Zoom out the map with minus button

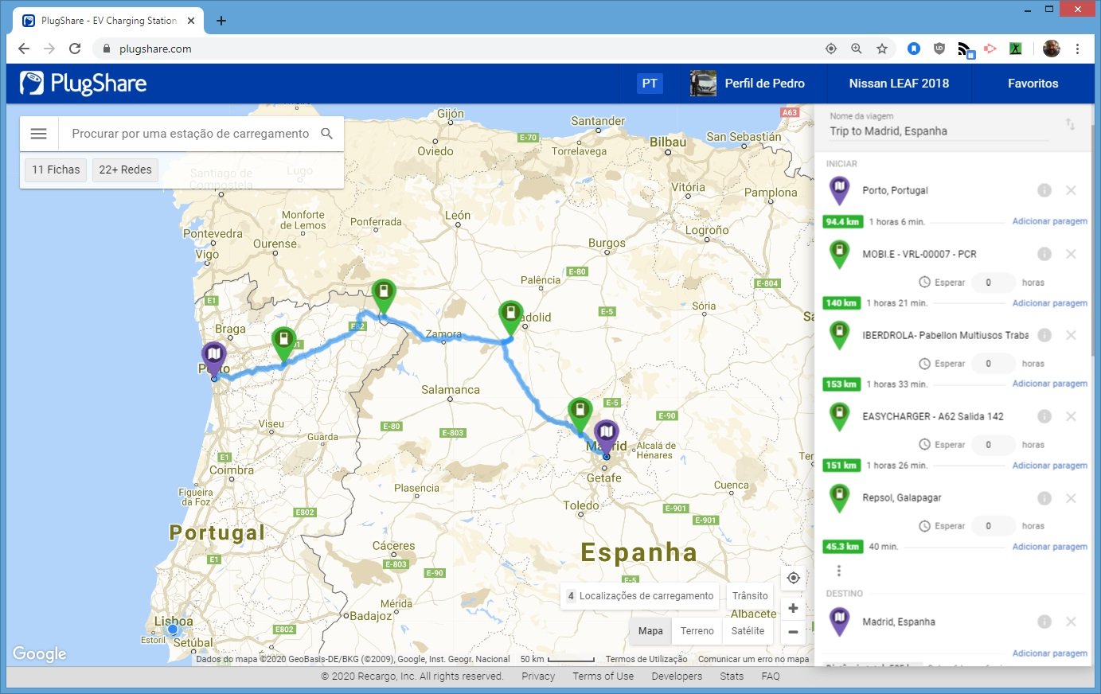[x=793, y=632]
